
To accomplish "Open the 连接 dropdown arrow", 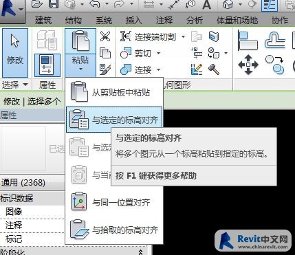I will point(158,70).
